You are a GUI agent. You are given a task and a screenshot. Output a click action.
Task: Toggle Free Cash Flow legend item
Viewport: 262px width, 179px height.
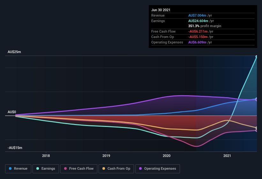pos(79,169)
